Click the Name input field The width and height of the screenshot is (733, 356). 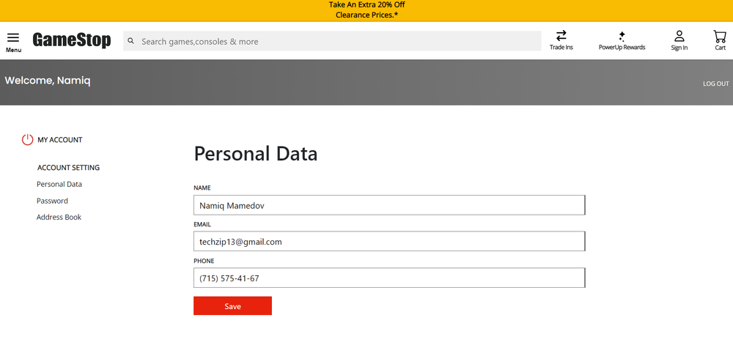388,206
